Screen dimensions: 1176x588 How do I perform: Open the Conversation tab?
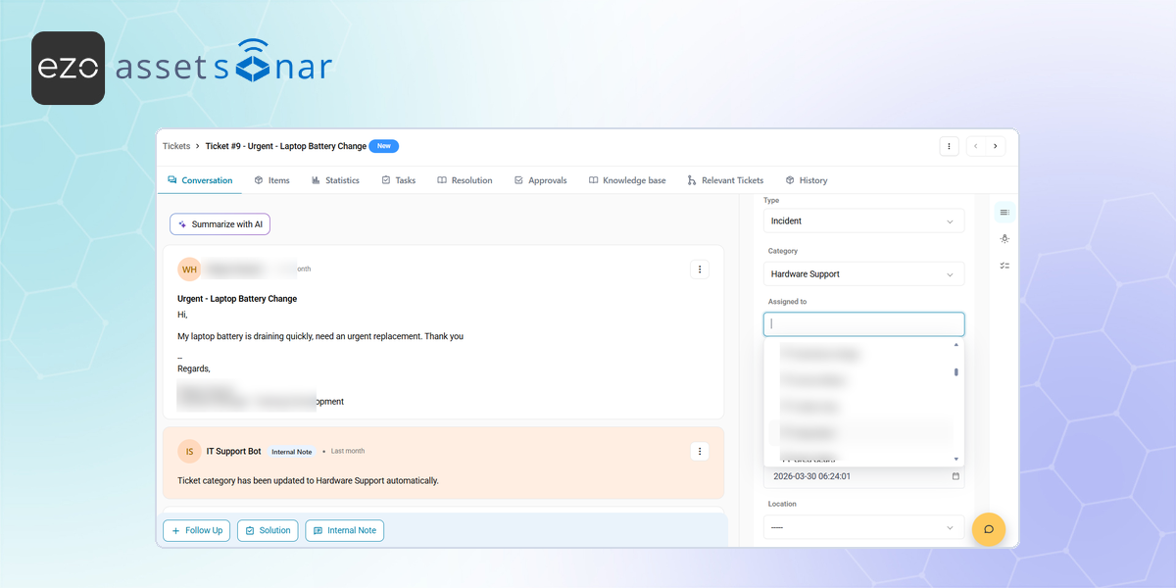tap(200, 180)
